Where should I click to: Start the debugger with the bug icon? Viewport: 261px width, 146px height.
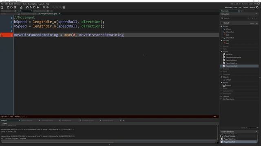[27, 7]
